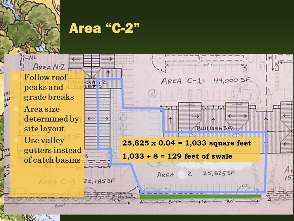Click the handwritten label "AREA N-2"
294x221 pixels.
pos(49,67)
